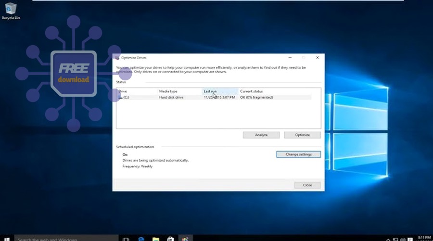Click the volume icon in system tray
Screen dimensions: 433x241
pyautogui.click(x=403, y=239)
